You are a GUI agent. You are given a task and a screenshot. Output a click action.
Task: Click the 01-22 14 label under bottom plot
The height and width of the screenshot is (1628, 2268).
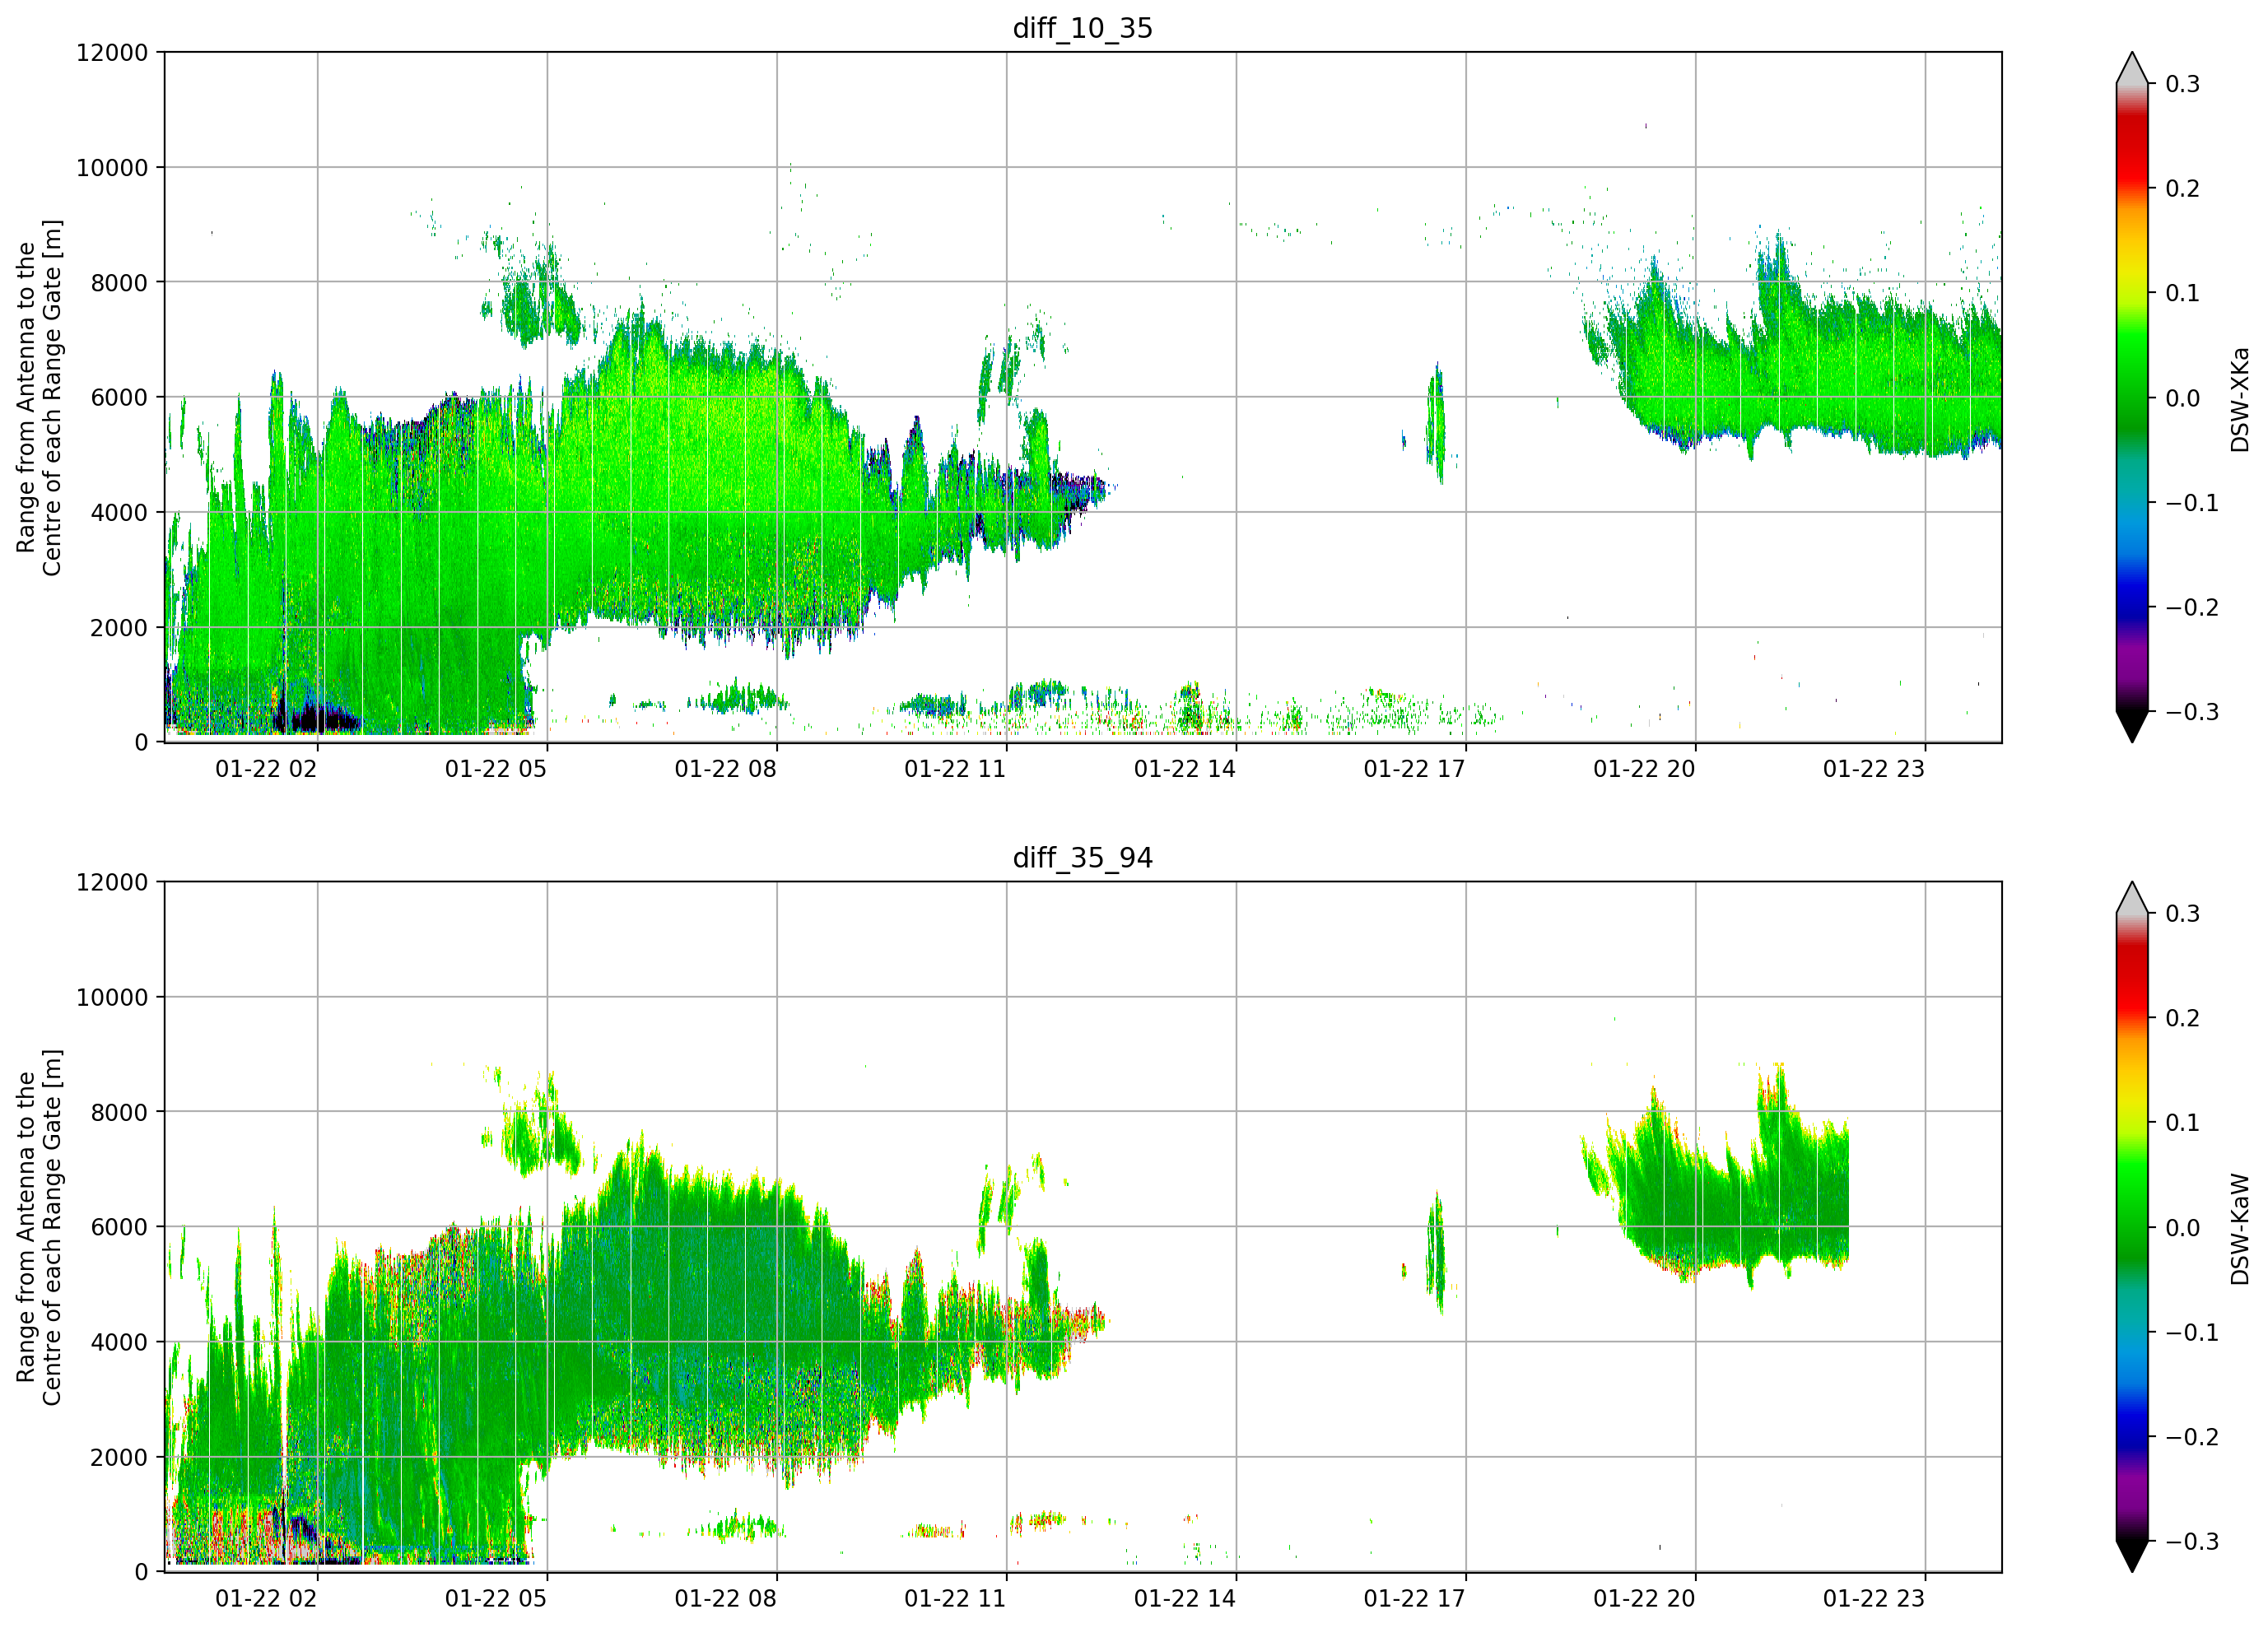[x=1185, y=1599]
